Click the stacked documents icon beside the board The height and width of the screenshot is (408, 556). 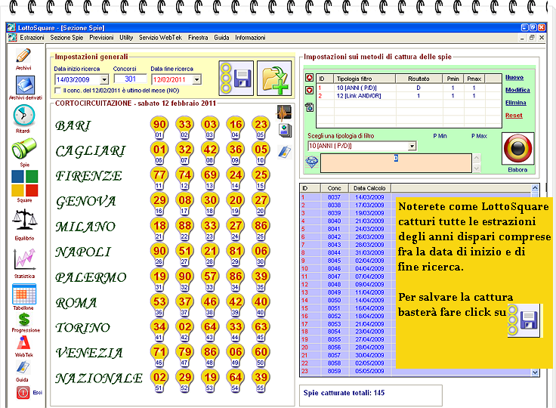point(285,130)
